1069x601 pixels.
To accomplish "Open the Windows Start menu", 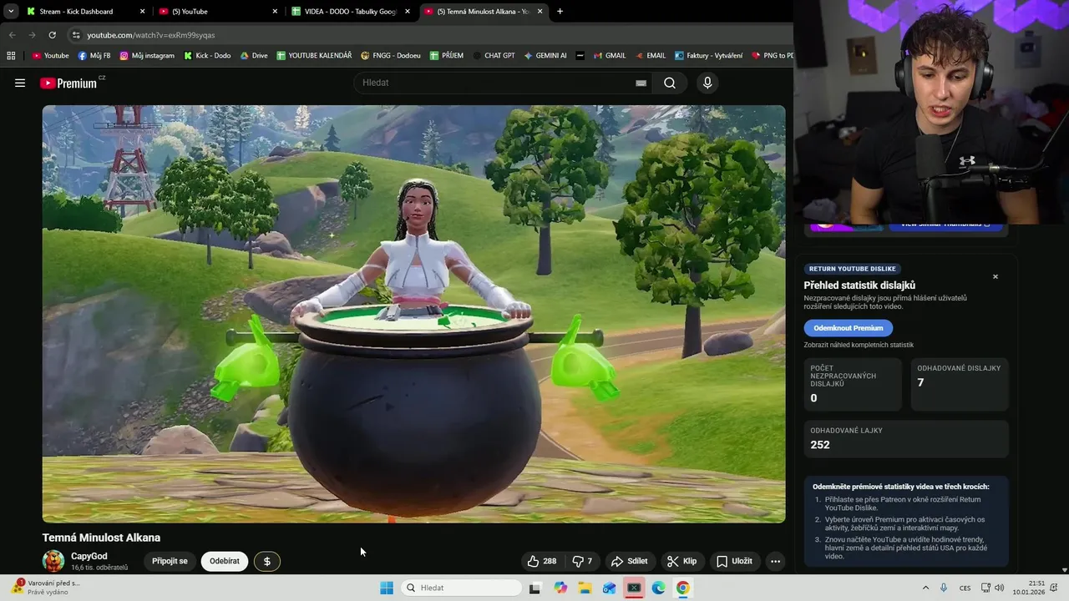I will (387, 588).
